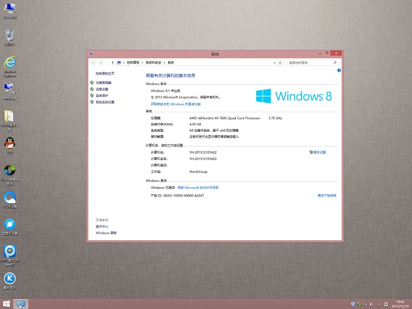Open Advanced system settings link

[x=105, y=102]
